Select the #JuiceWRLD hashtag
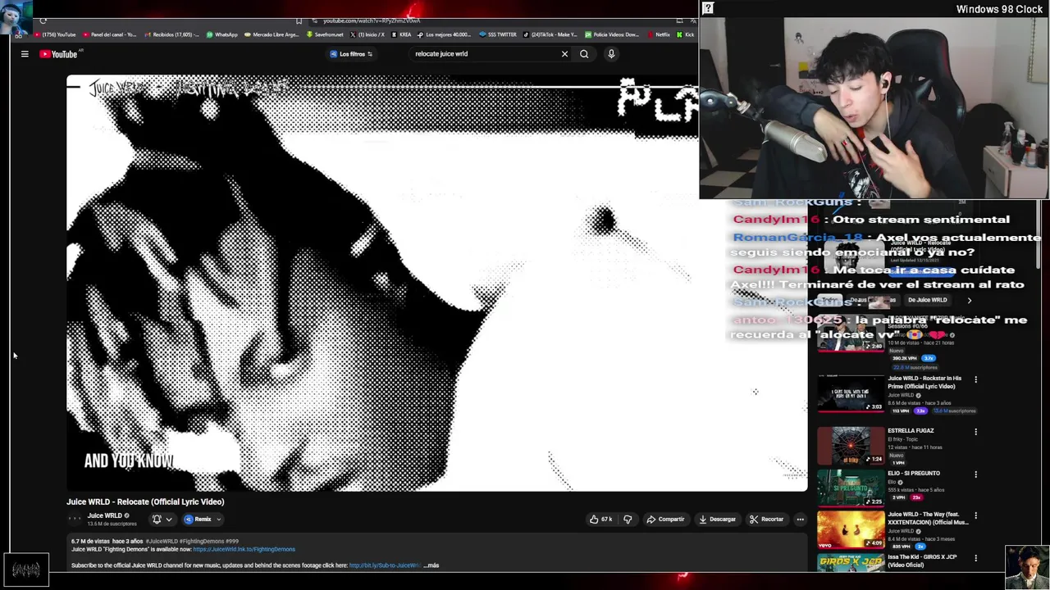 [162, 542]
